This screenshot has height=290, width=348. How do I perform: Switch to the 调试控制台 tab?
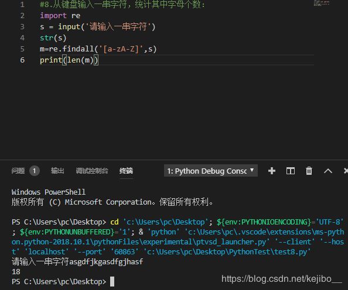coord(92,171)
